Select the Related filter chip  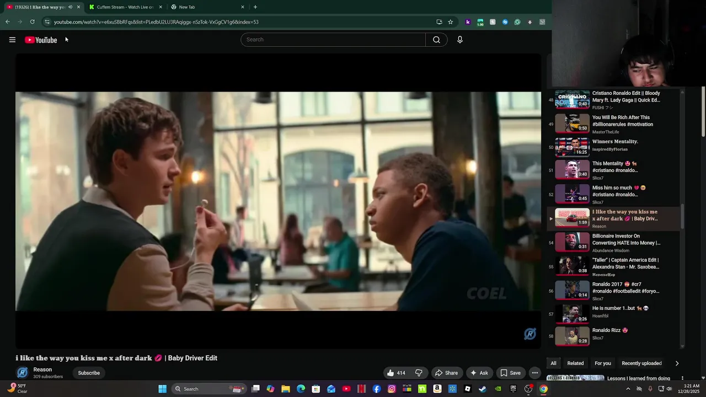coord(575,363)
